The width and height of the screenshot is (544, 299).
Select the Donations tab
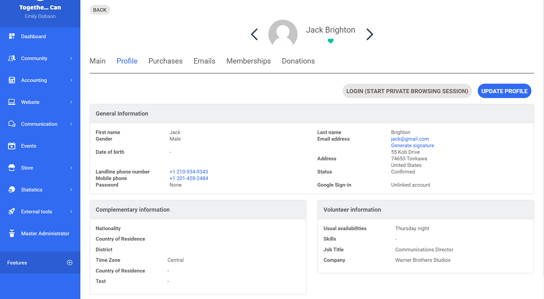point(298,61)
